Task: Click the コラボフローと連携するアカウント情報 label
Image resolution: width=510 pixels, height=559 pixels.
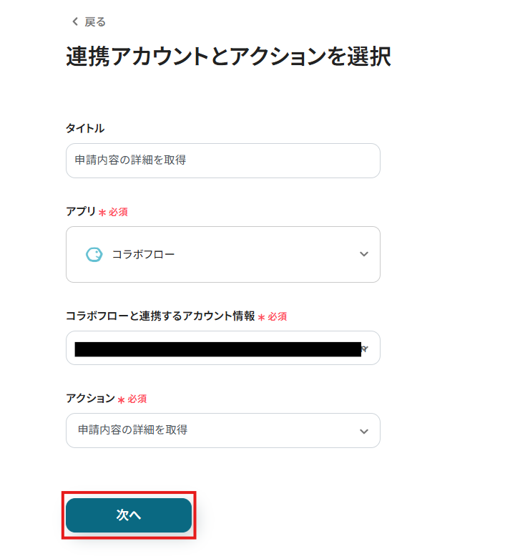Action: coord(160,316)
